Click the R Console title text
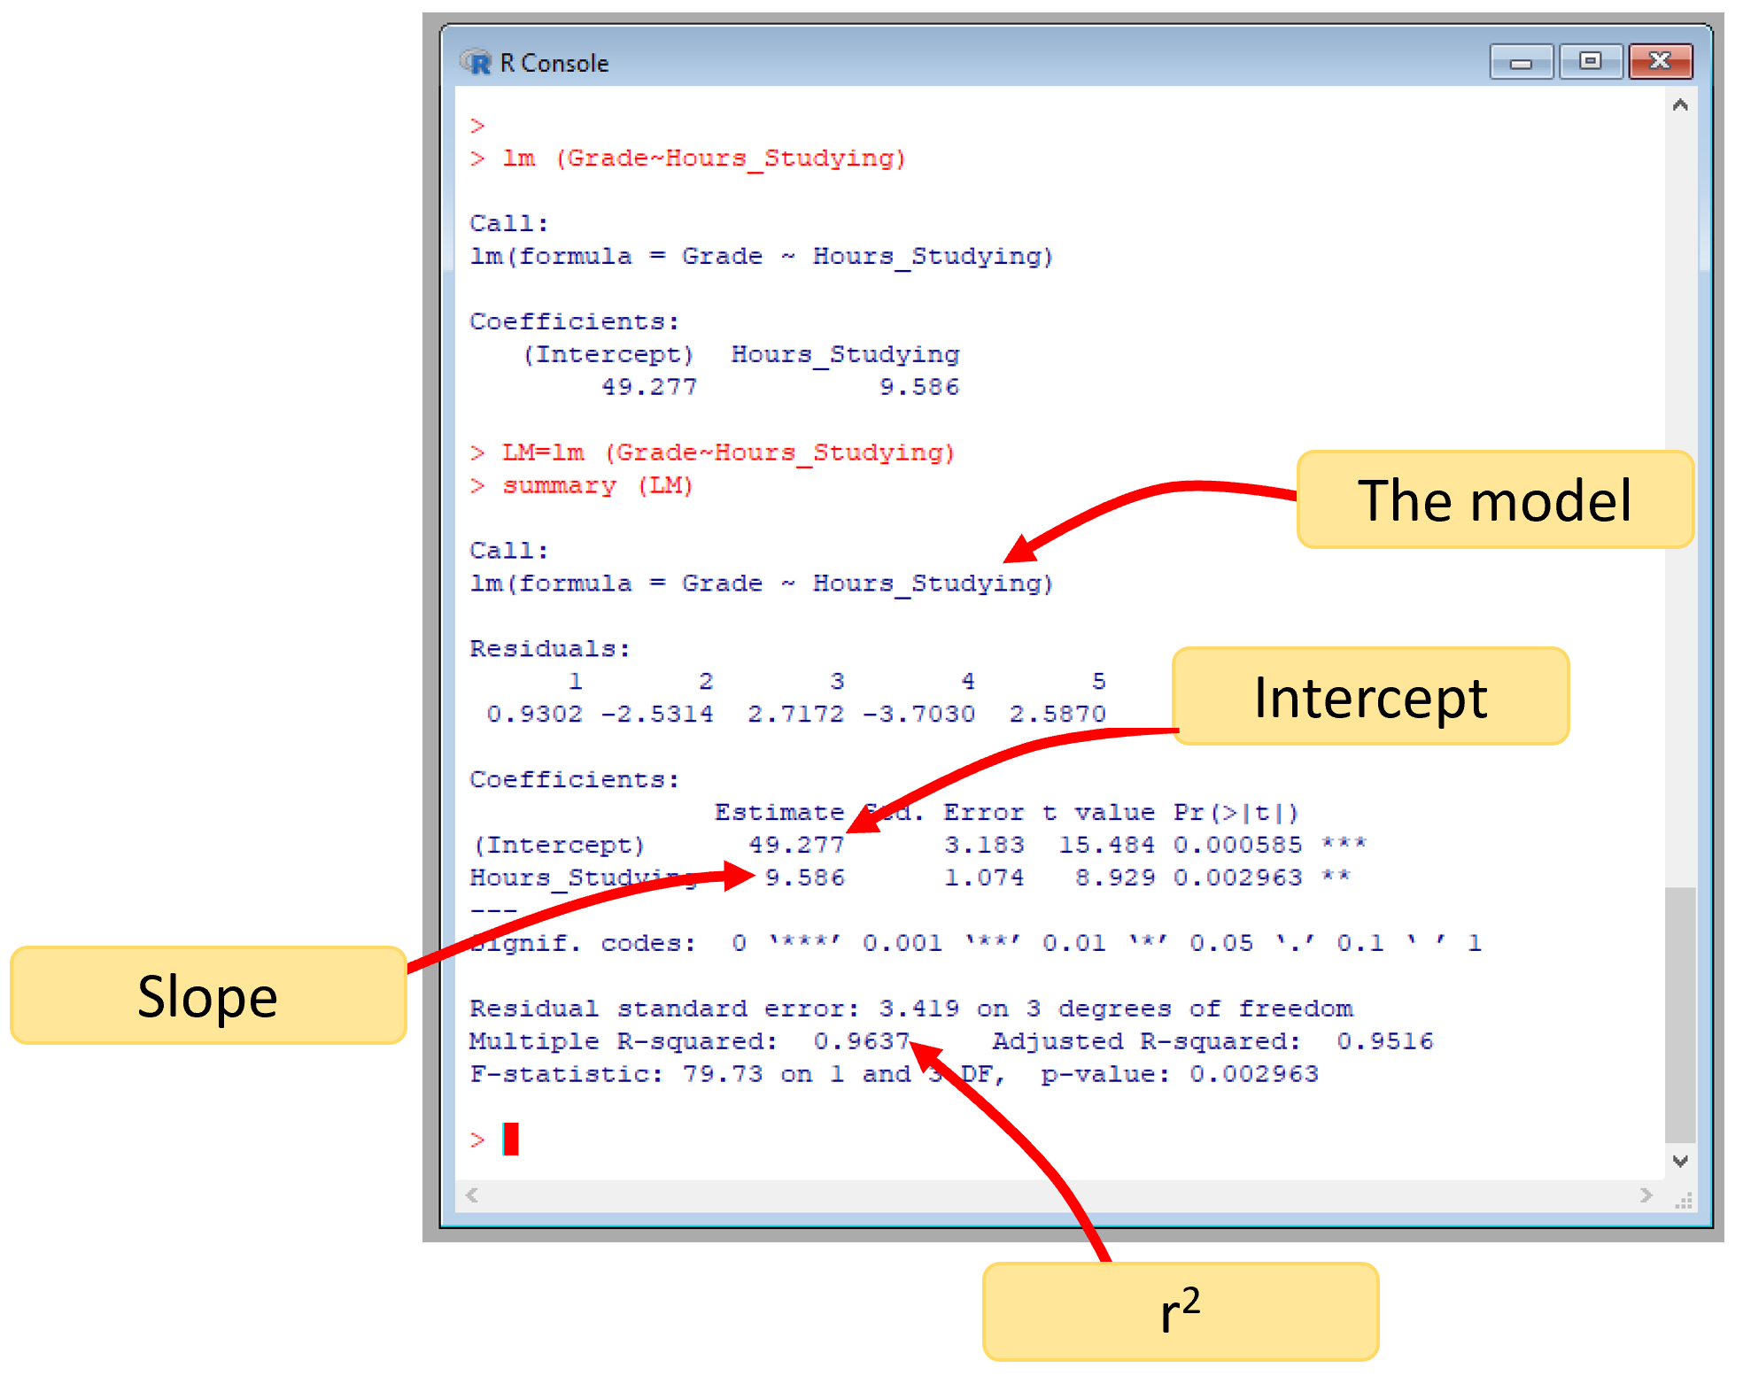Screen dimensions: 1743x1376 pyautogui.click(x=554, y=63)
